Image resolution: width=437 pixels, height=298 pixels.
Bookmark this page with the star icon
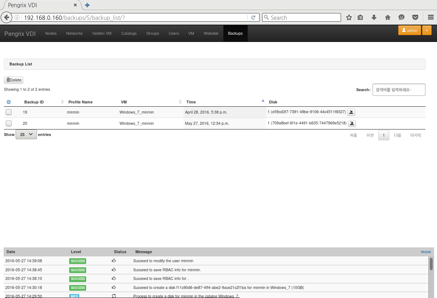click(349, 17)
